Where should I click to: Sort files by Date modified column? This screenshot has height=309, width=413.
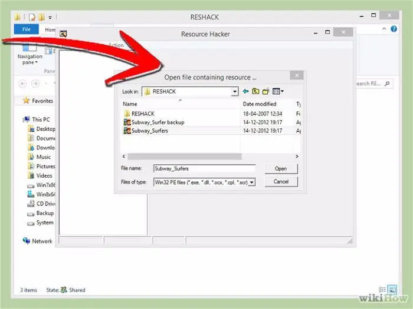(260, 104)
